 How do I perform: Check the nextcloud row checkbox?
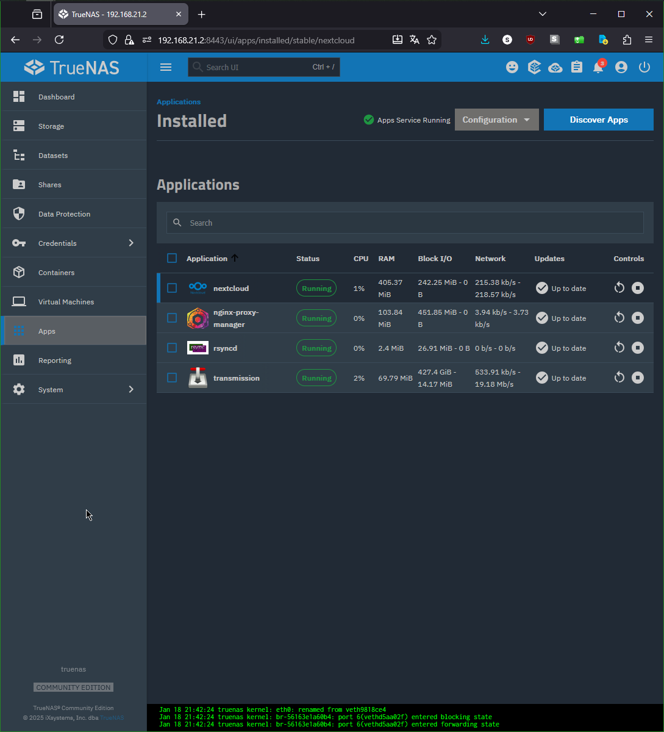click(172, 288)
